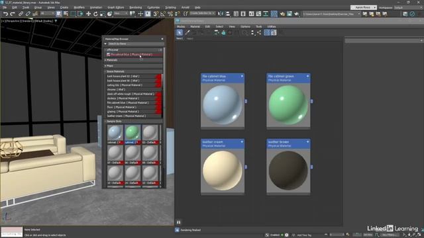Activate the Select and Rotate tool
This screenshot has height=238, width=424.
(x=95, y=14)
